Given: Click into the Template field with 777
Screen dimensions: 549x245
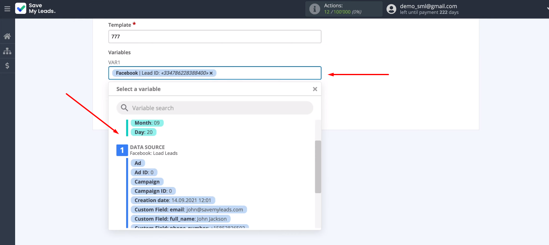Looking at the screenshot, I should [x=215, y=36].
